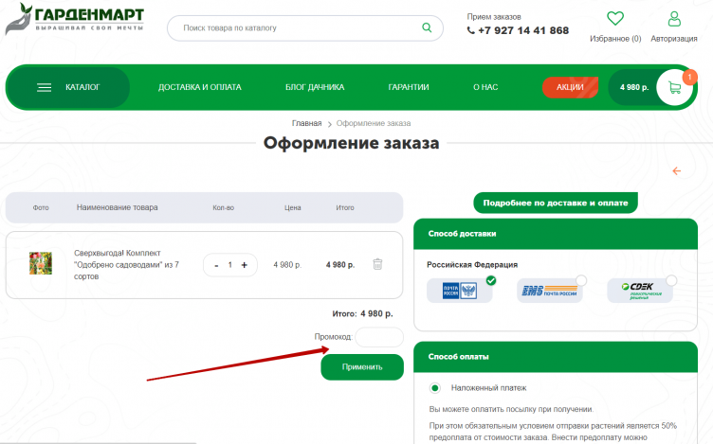713x444 pixels.
Task: Click the Прием заказов label
Action: tap(494, 17)
